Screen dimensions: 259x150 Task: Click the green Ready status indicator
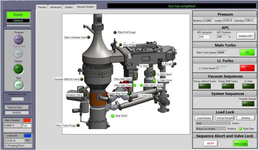18,15
